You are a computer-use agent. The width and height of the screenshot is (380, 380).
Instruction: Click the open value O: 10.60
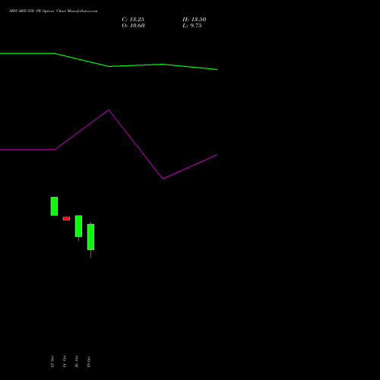(x=133, y=26)
